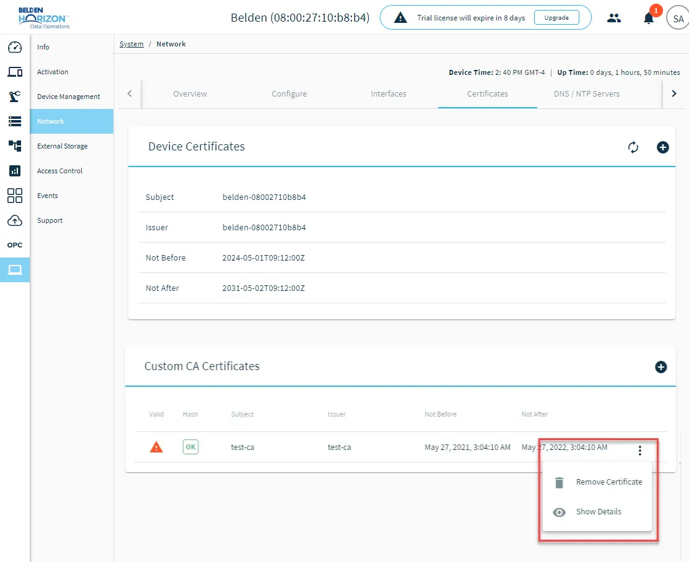Open the DNS / NTP Servers tab
This screenshot has width=689, height=562.
tap(587, 94)
